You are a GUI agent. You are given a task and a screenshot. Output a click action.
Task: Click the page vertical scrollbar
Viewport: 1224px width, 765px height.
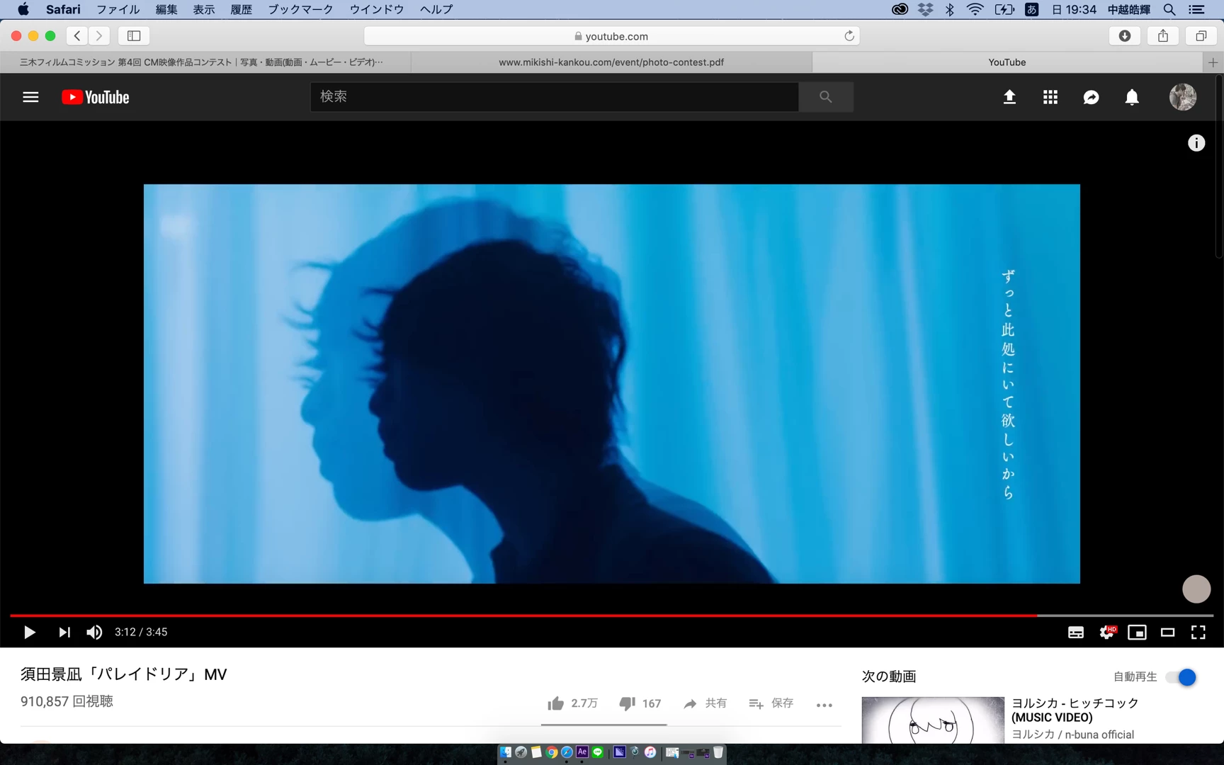point(1219,166)
